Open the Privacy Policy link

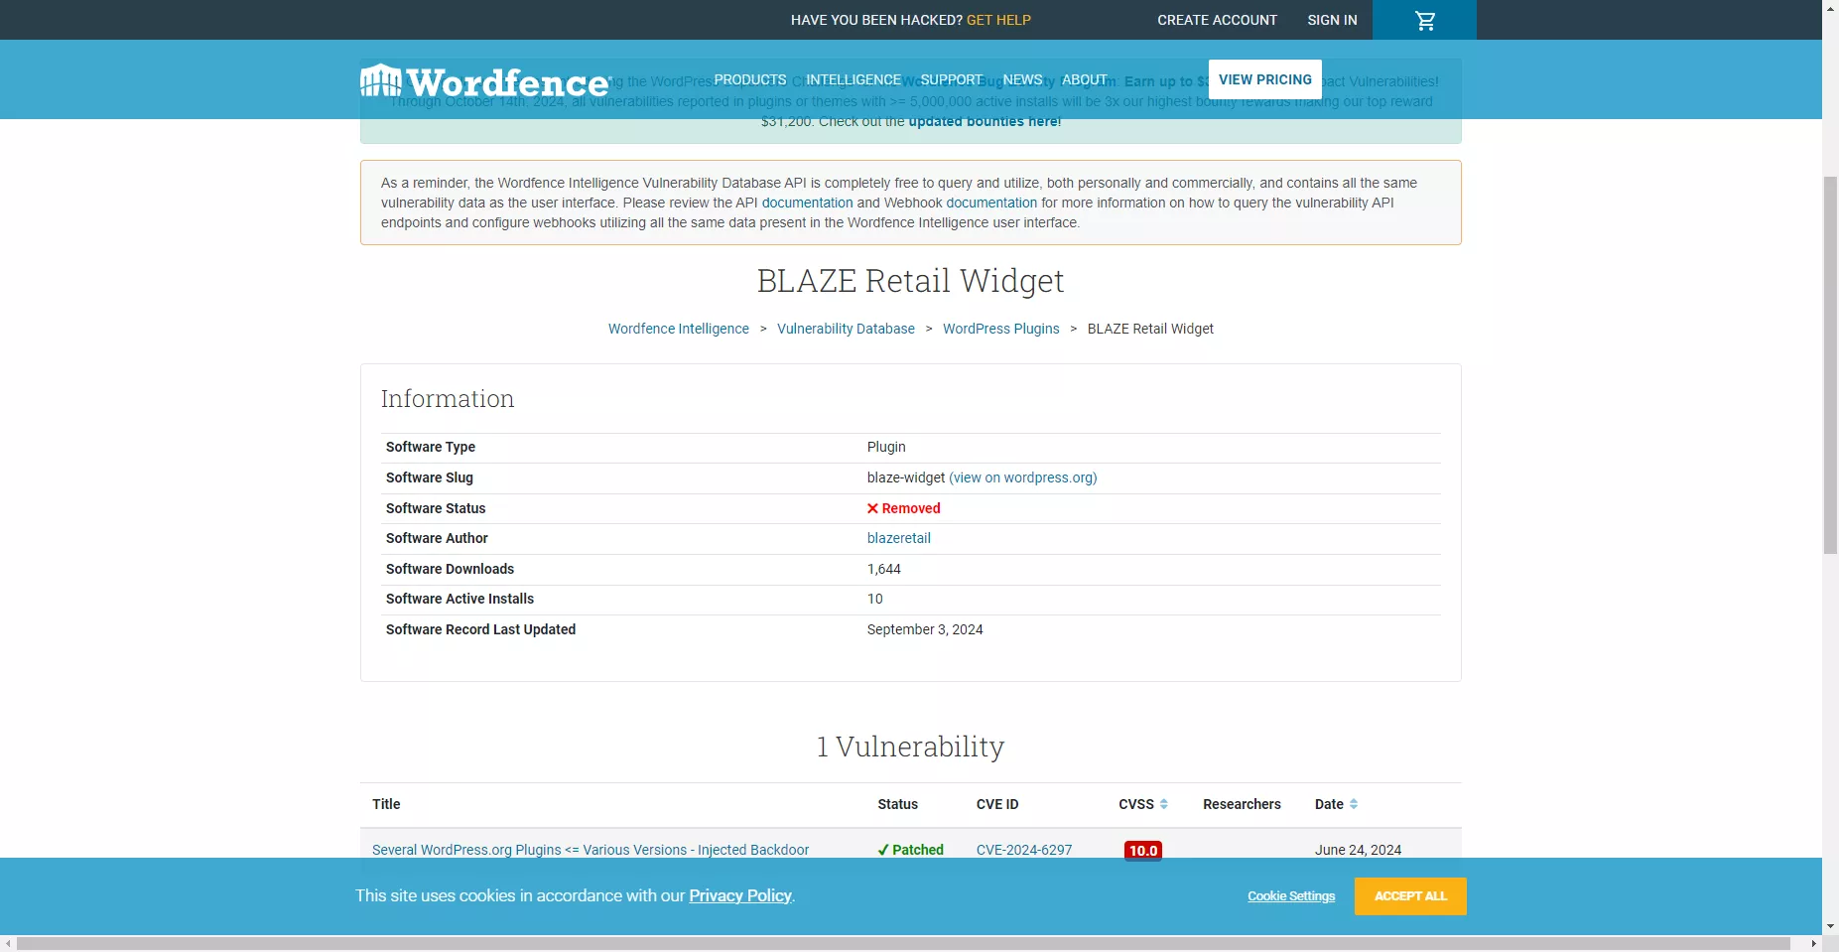pos(740,895)
